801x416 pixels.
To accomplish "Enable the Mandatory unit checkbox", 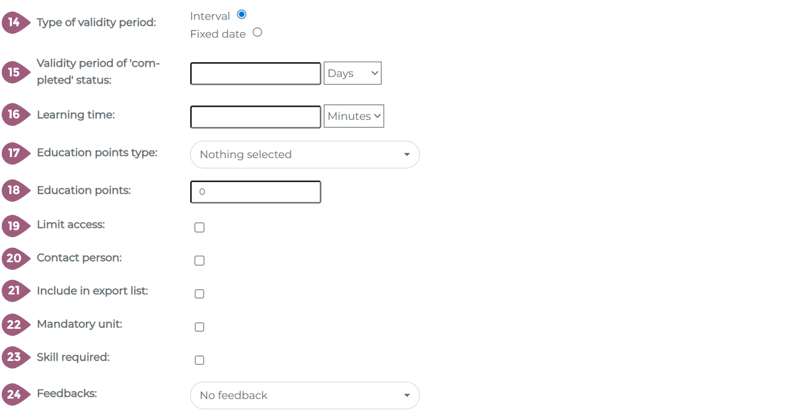I will 199,327.
